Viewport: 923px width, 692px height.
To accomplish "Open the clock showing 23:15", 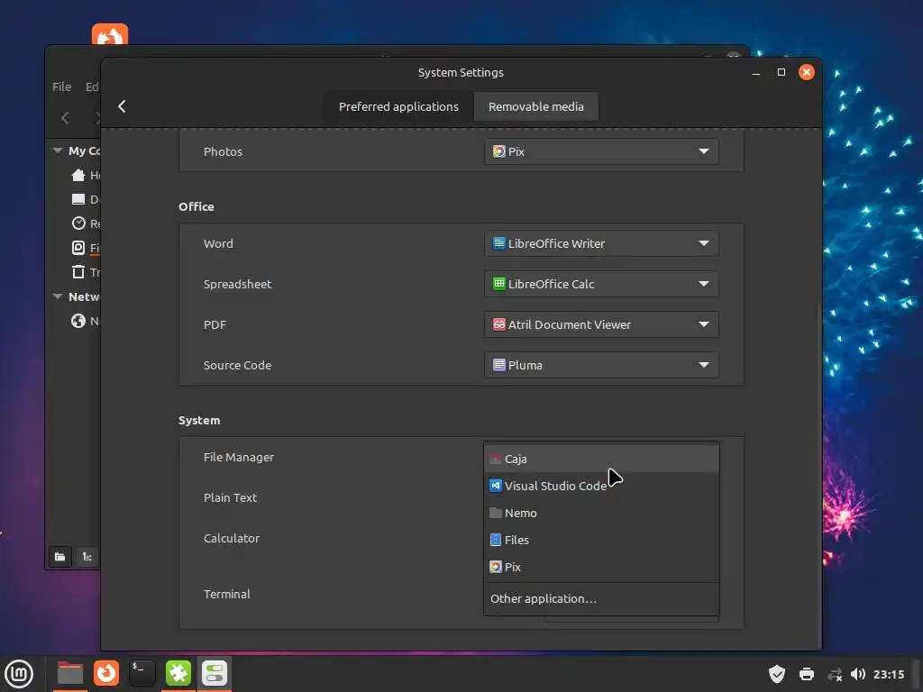I will point(889,674).
